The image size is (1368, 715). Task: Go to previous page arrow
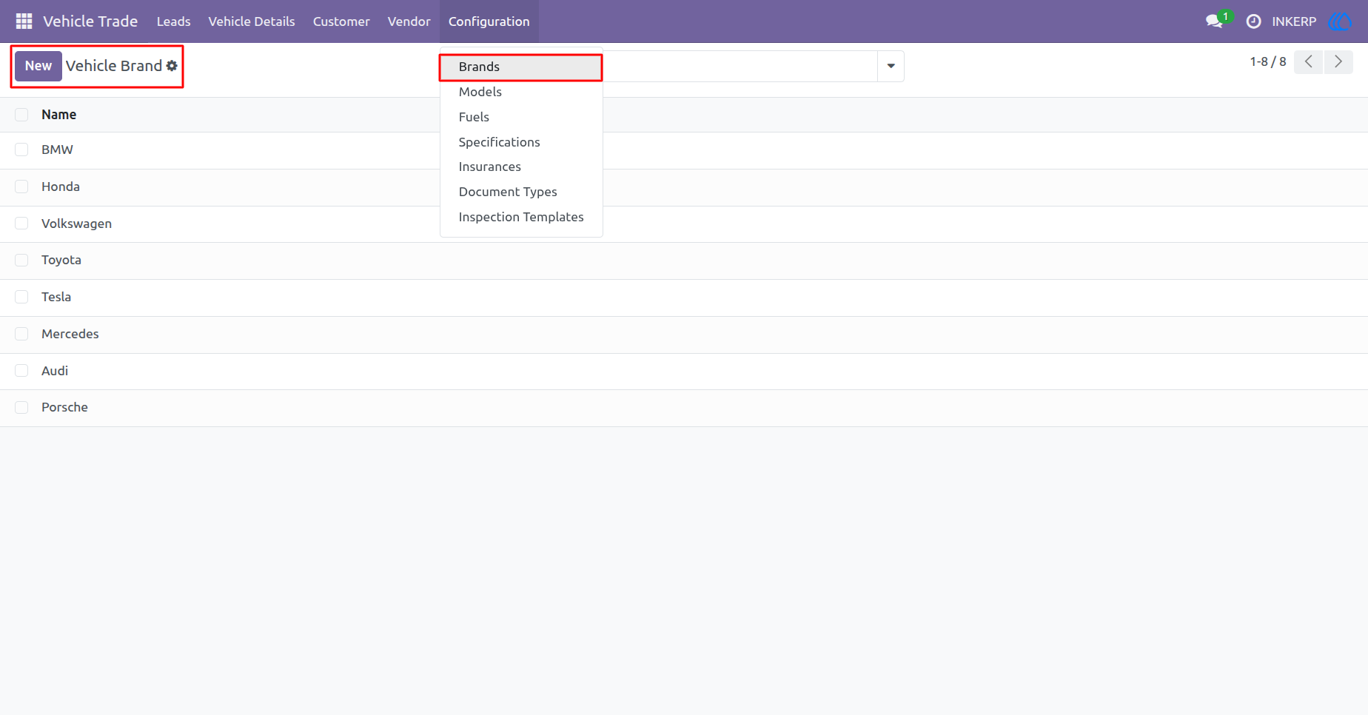(1309, 62)
